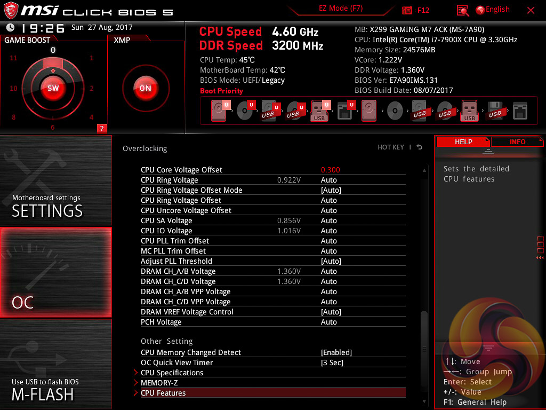Open the OC overclocking section
Image resolution: width=546 pixels, height=410 pixels.
55,272
